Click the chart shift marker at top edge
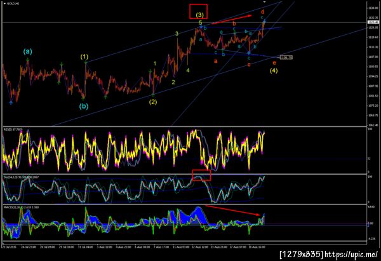 point(265,2)
